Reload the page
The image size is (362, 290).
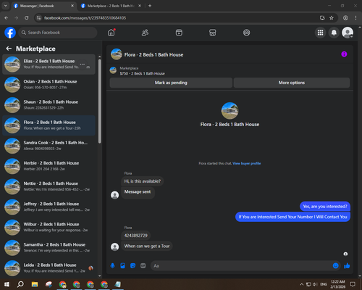click(27, 18)
